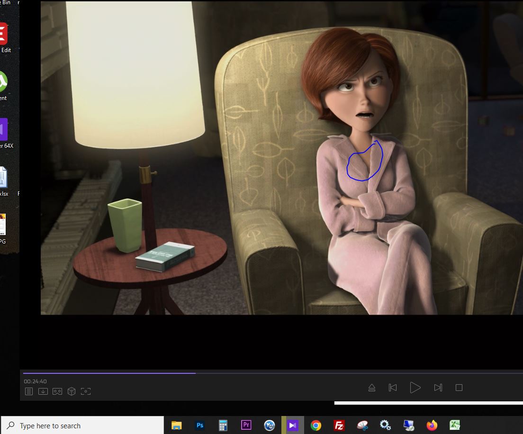
Task: Click the download/save frame icon
Action: click(43, 391)
